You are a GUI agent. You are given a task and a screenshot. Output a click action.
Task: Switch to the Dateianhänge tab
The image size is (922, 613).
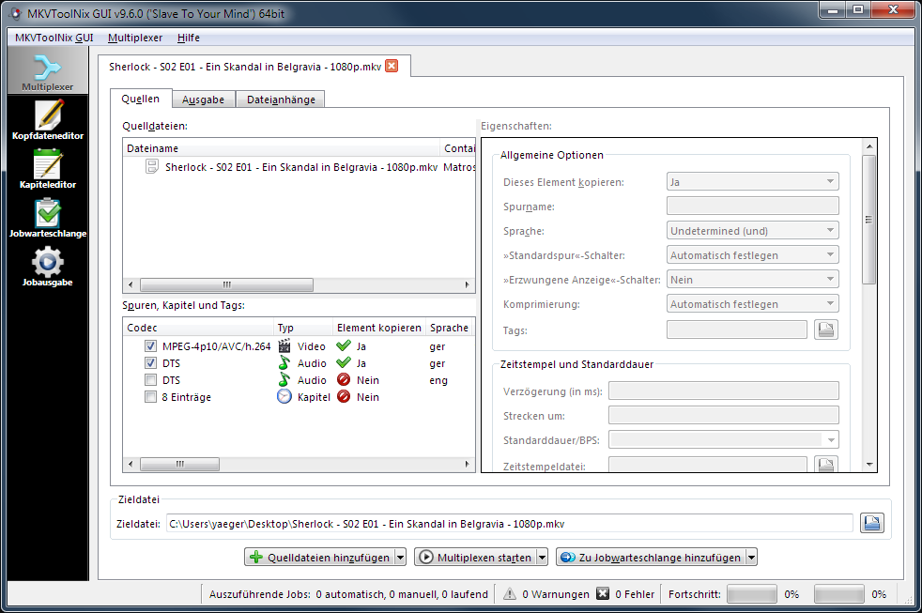click(x=281, y=100)
